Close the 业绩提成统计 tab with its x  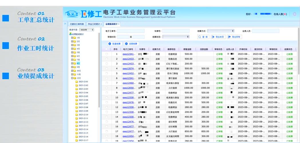coord(119,24)
